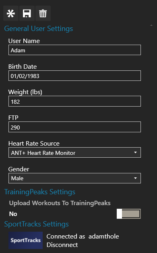This screenshot has height=253, width=157.
Task: Click the scroll up arrow at top right
Action: click(x=151, y=25)
